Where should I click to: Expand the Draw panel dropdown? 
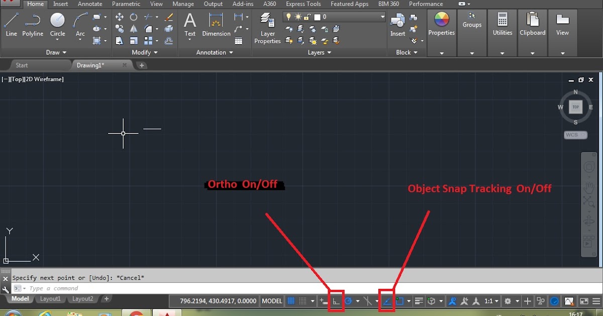point(56,52)
